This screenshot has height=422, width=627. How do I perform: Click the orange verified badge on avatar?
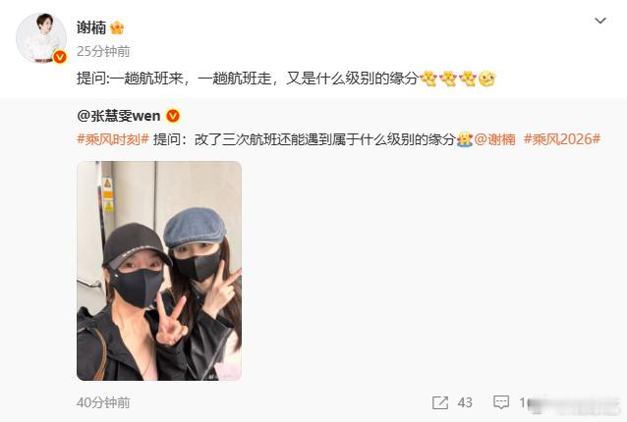(x=60, y=57)
